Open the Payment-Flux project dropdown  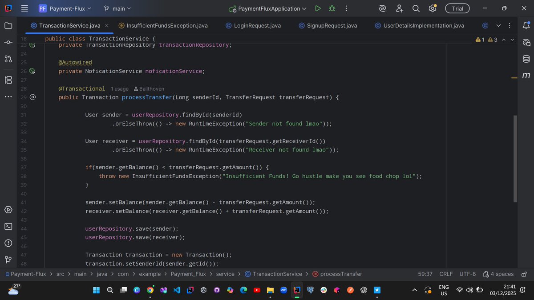click(x=65, y=8)
